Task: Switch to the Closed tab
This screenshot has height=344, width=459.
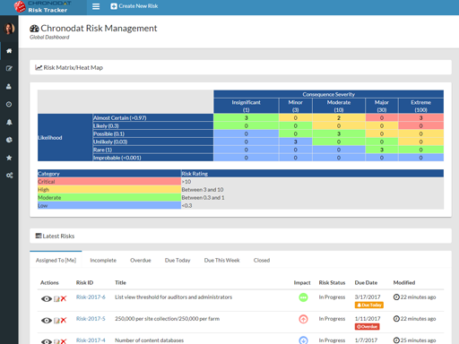Action: [262, 260]
